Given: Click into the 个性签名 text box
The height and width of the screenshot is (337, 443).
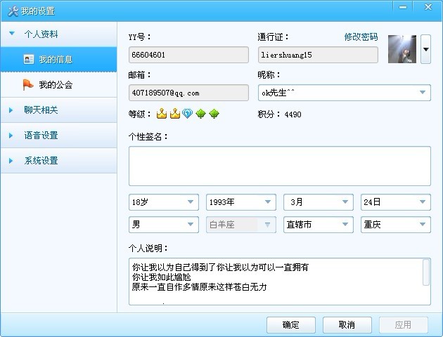Looking at the screenshot, I should tap(280, 166).
